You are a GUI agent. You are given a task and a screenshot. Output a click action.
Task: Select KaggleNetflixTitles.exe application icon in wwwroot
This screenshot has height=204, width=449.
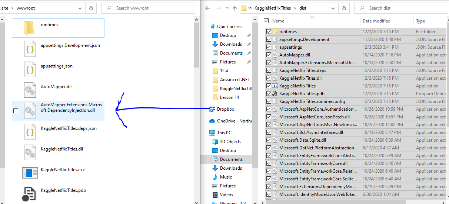[x=30, y=173]
